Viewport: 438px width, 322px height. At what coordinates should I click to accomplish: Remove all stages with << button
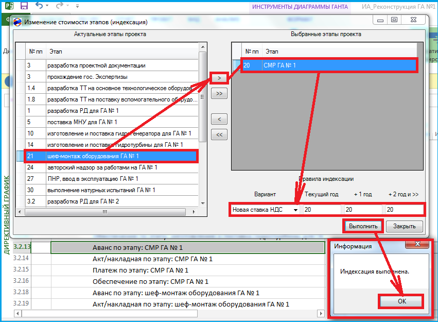pyautogui.click(x=219, y=135)
